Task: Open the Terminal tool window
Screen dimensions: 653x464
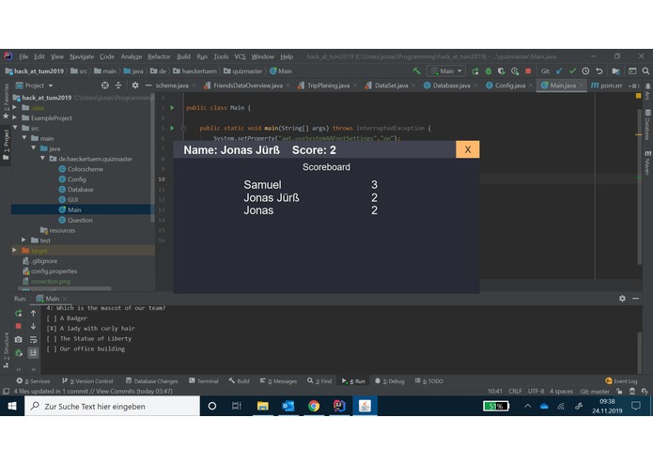Action: tap(204, 381)
